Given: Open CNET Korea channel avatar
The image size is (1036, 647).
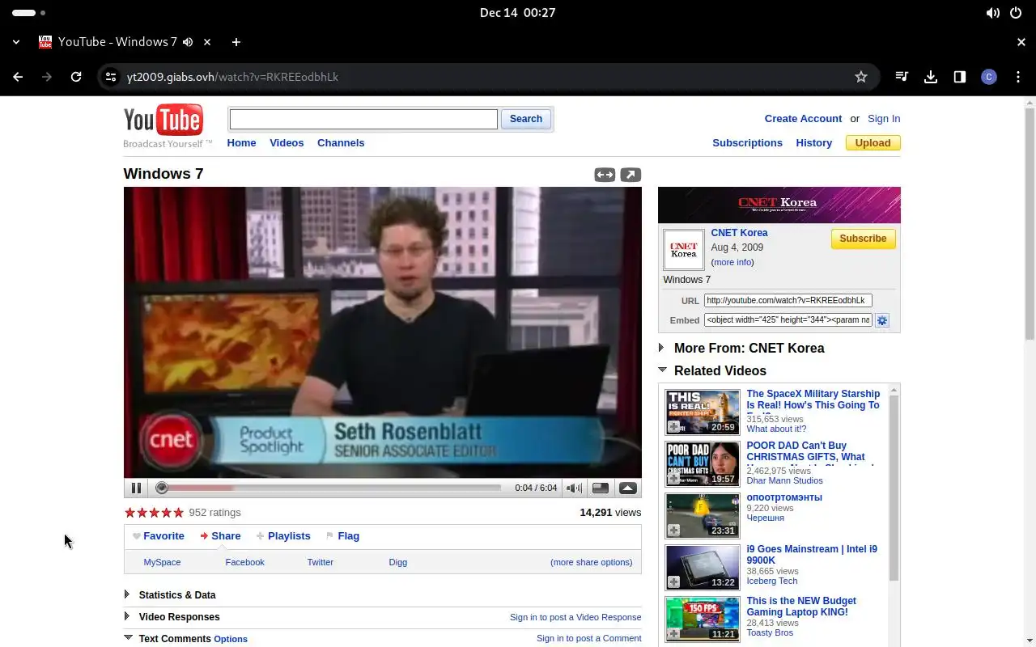Looking at the screenshot, I should (684, 250).
